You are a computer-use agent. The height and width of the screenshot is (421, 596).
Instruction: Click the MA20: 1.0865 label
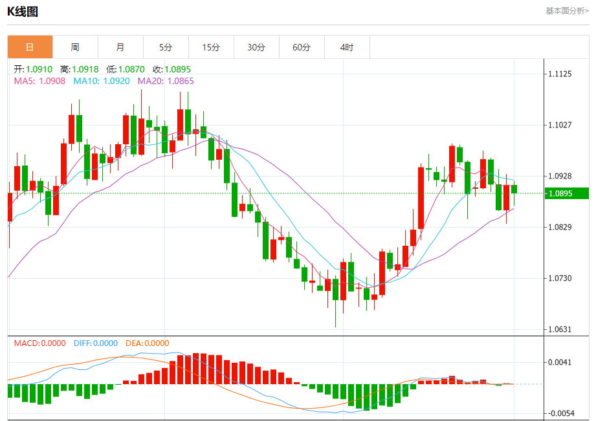166,81
